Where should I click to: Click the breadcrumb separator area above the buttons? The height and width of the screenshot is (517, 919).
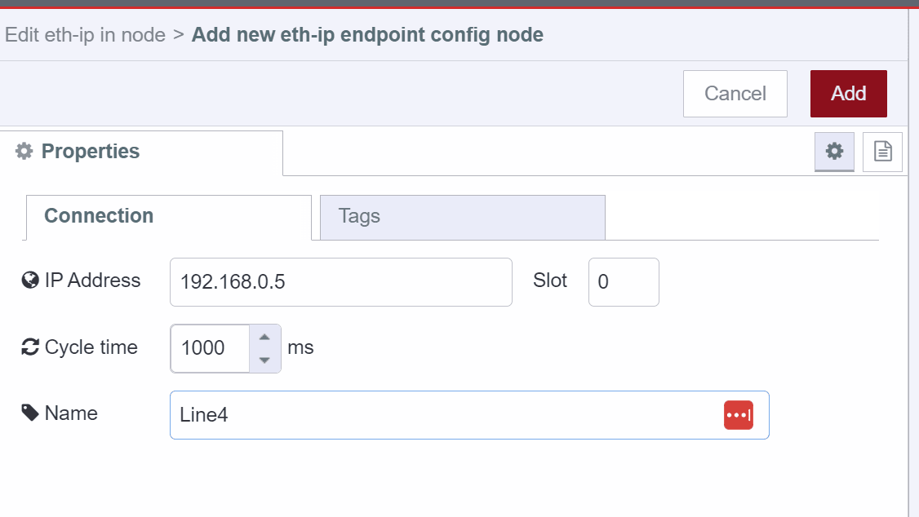177,34
